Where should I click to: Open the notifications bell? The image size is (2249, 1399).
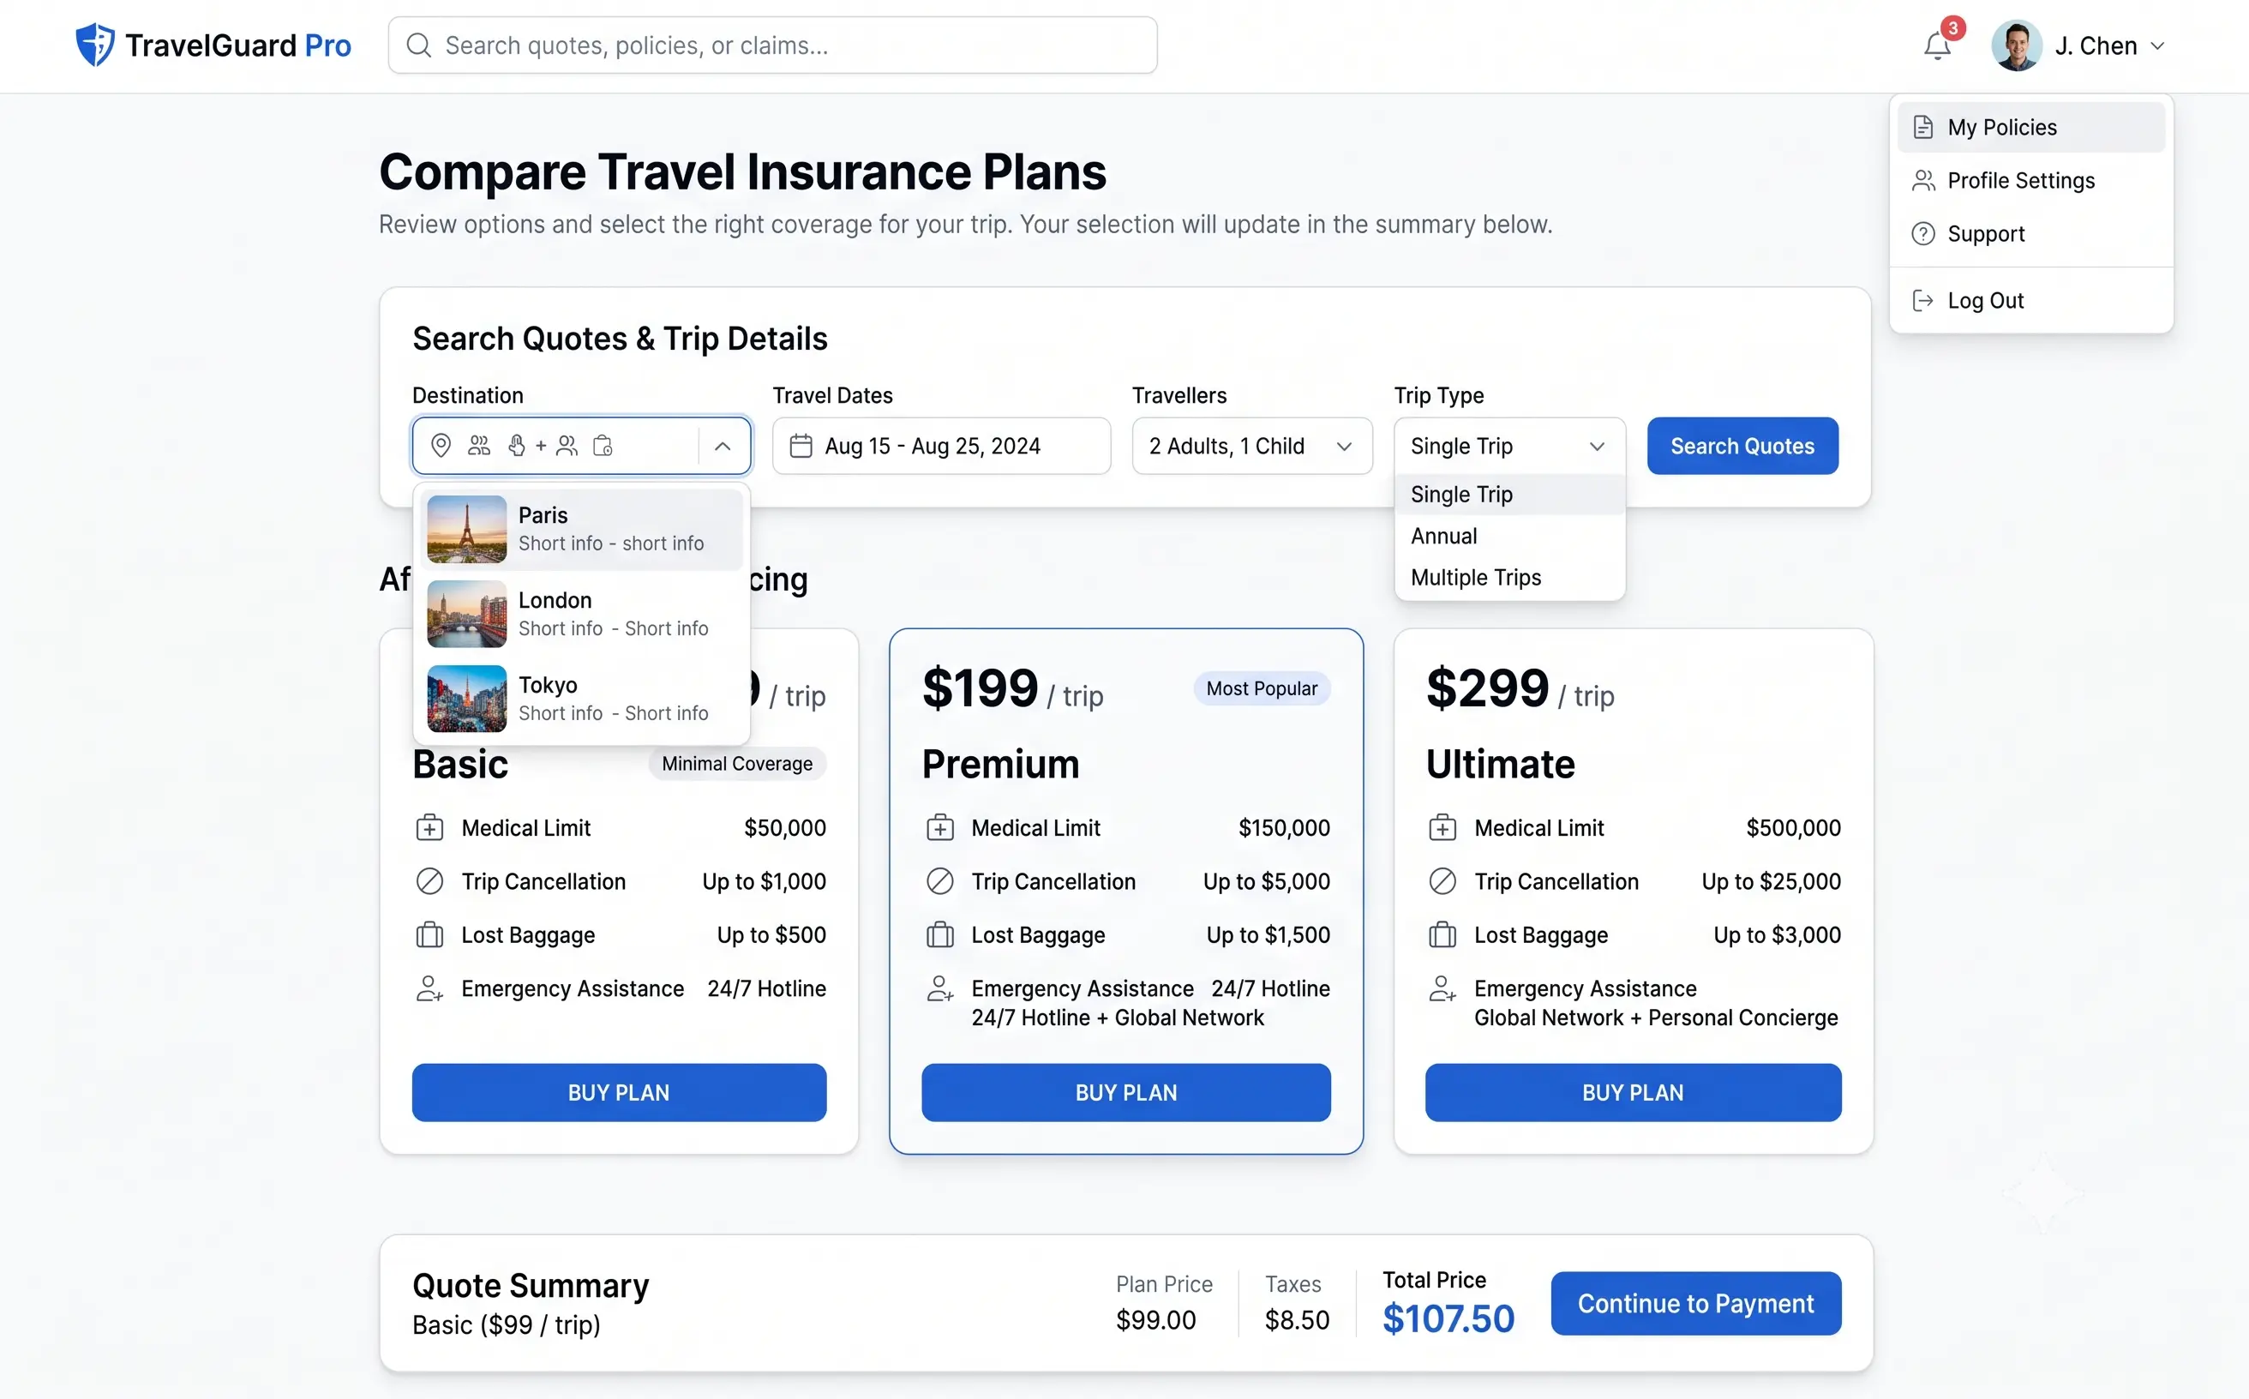pos(1936,45)
